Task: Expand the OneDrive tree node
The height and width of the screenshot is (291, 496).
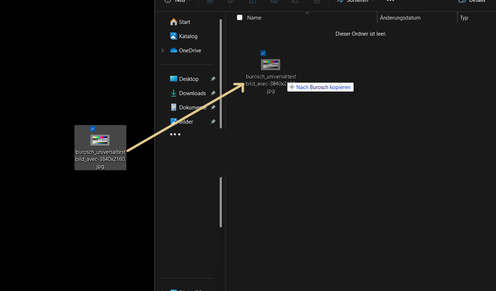Action: 163,51
